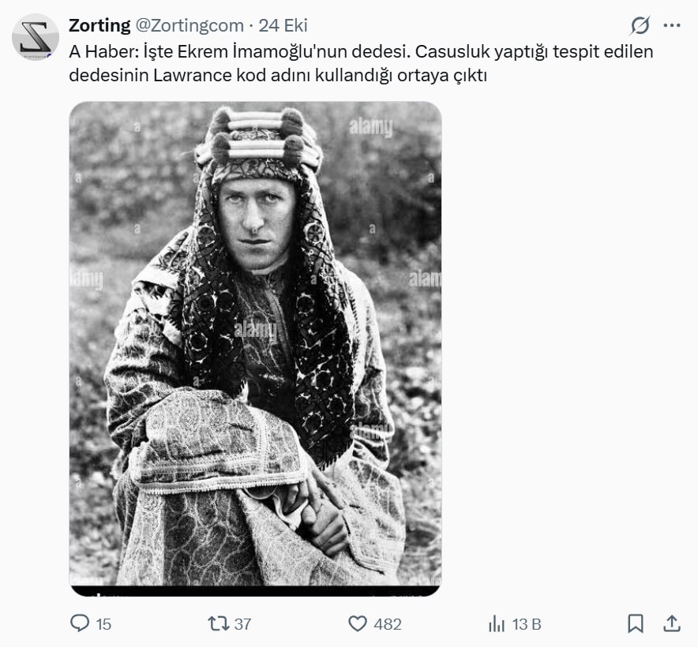Click the retweet arrows icon
This screenshot has height=647, width=698.
[x=218, y=623]
